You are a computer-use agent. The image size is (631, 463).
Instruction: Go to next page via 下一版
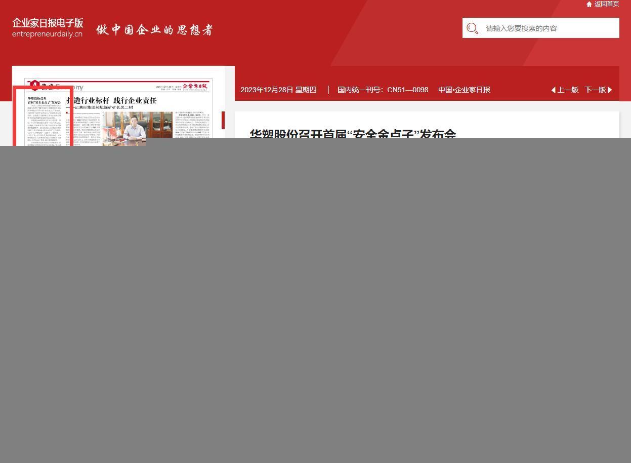[595, 90]
